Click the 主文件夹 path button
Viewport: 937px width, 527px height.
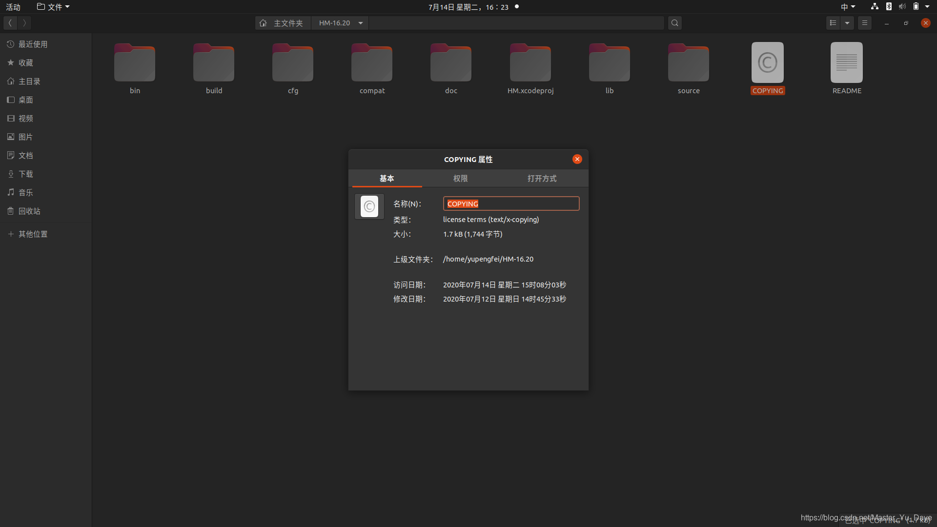coord(283,23)
